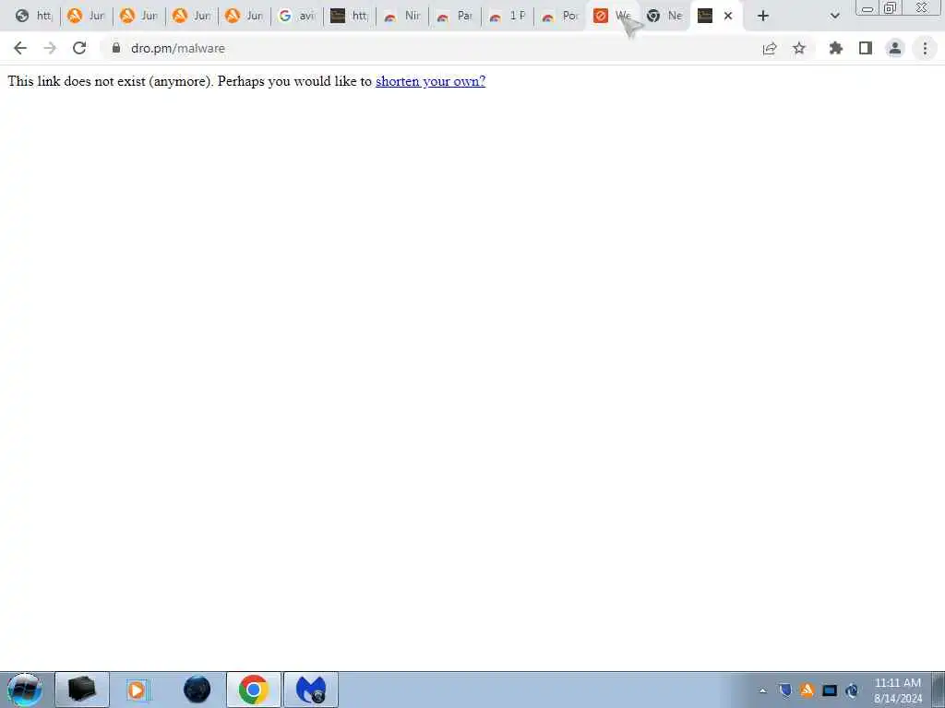
Task: Click the network sync tray icon
Action: [852, 690]
